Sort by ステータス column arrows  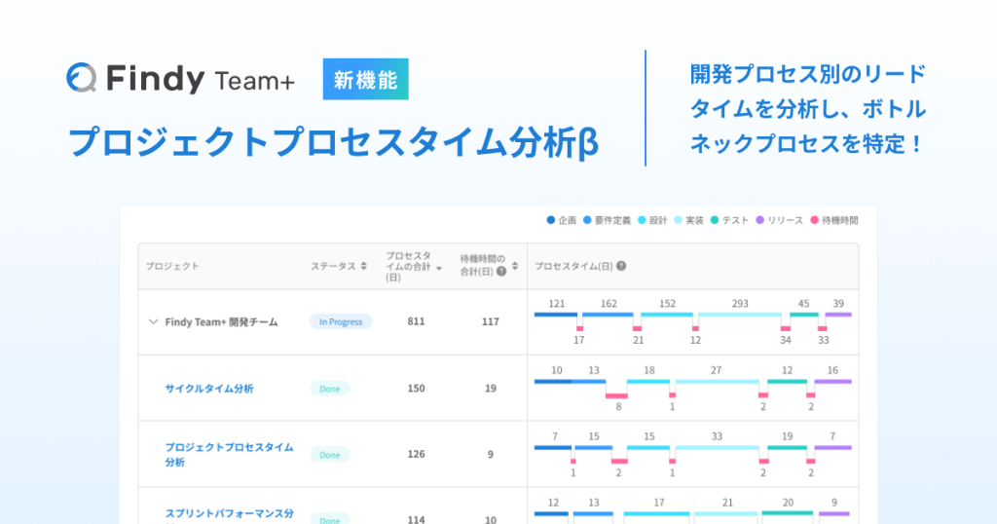pos(364,266)
